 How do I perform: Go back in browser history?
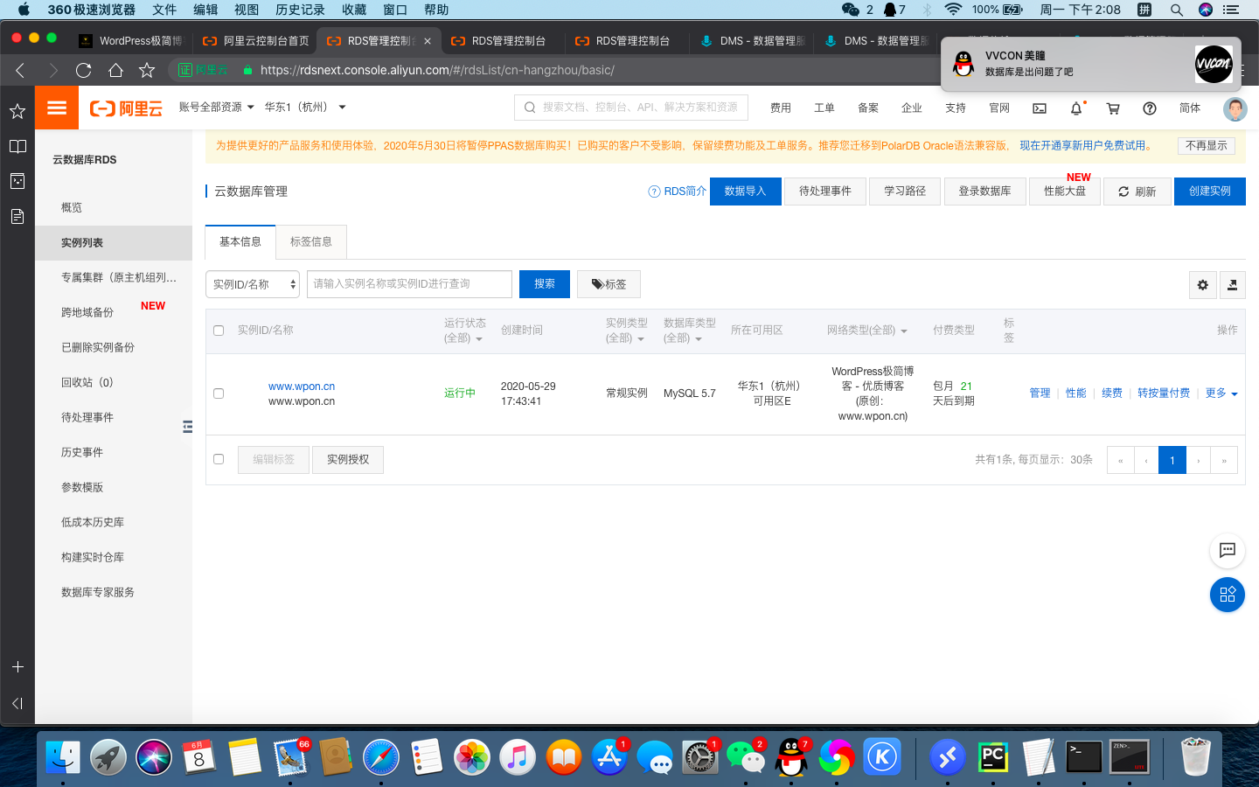point(20,70)
